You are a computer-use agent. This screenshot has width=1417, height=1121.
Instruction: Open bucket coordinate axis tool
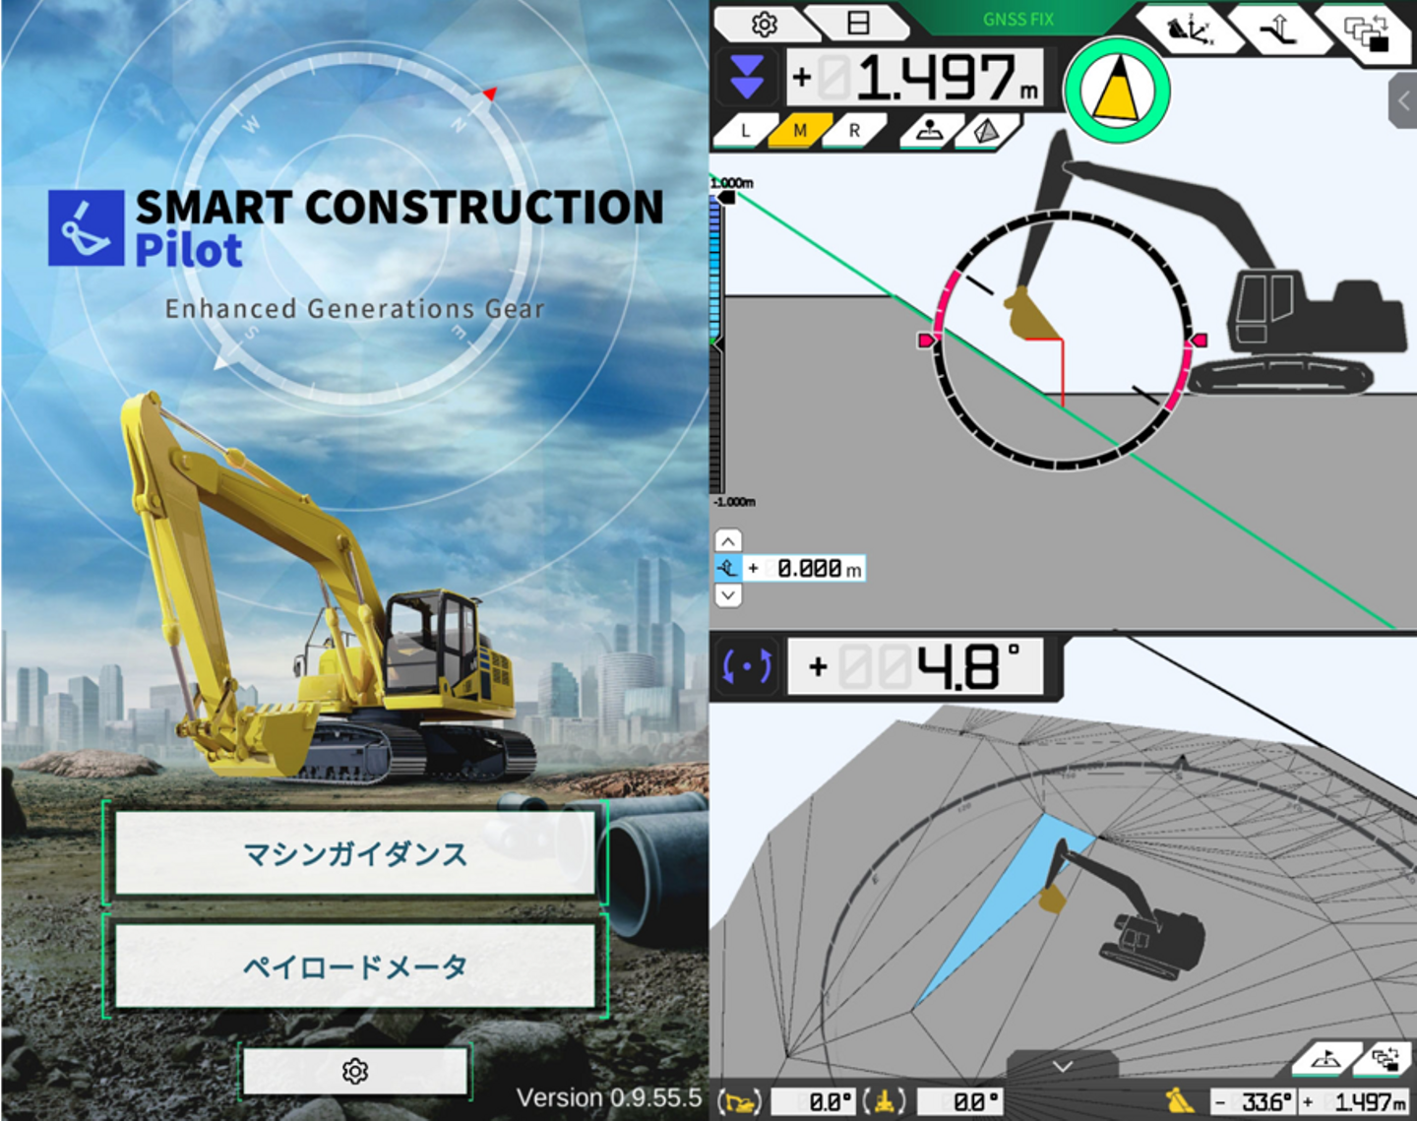pyautogui.click(x=1191, y=31)
